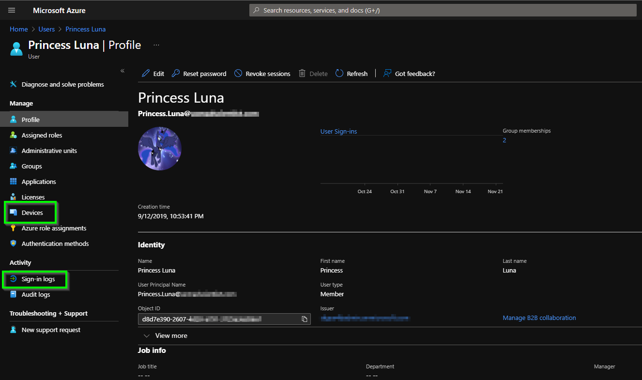The width and height of the screenshot is (642, 380).
Task: Open the hamburger portal menu
Action: click(x=12, y=10)
